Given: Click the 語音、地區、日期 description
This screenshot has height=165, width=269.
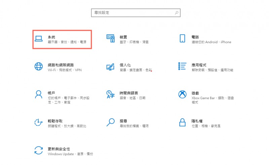Looking at the screenshot, I should [x=132, y=98].
